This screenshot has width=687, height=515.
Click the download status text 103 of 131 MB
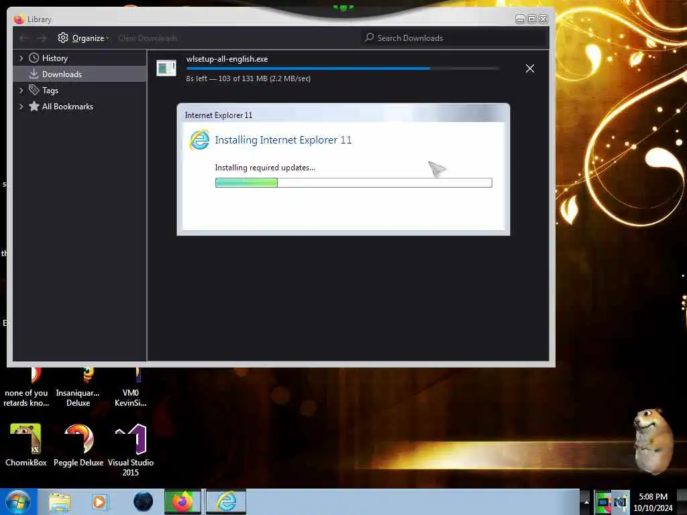248,78
